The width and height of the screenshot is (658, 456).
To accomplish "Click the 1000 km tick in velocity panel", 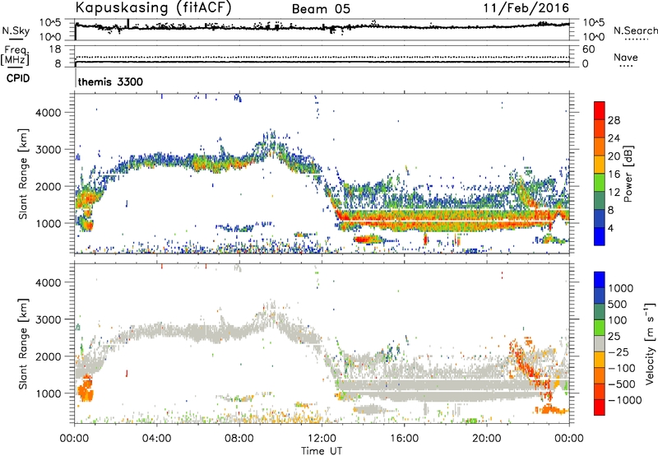I will pos(48,393).
